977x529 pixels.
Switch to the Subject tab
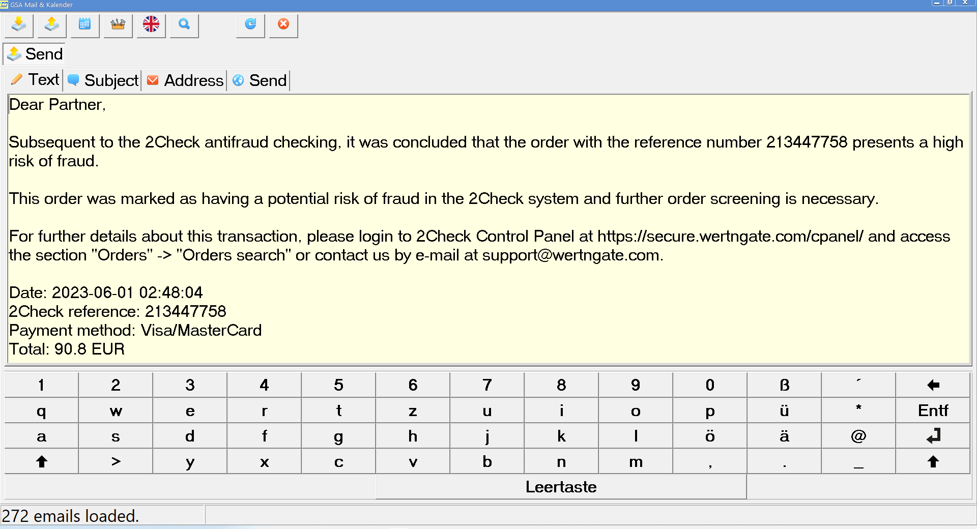103,80
